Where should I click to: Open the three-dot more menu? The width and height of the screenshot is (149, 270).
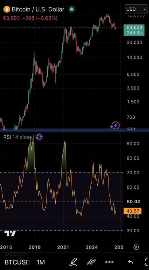109,262
